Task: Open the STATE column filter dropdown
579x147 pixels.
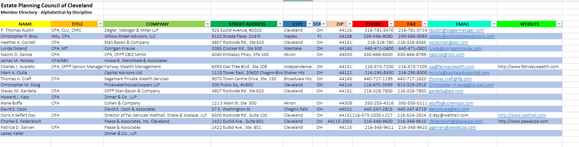Action: click(323, 24)
